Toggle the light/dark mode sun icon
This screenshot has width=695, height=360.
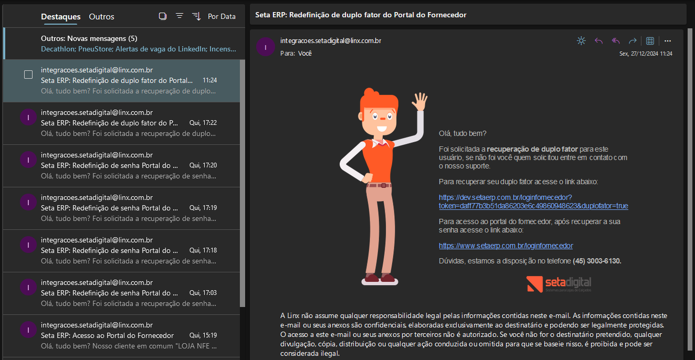581,41
